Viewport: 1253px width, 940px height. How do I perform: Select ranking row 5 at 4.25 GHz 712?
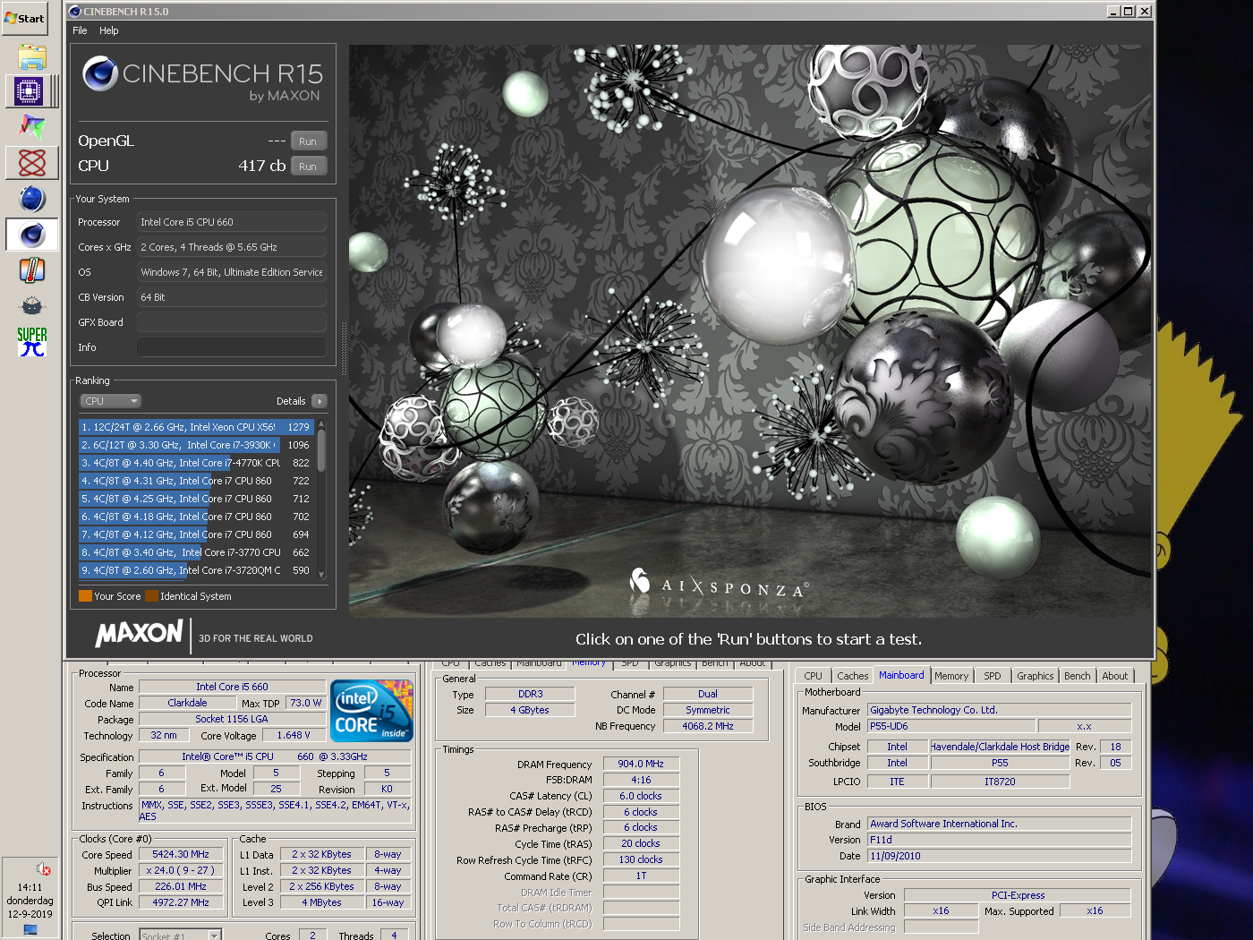click(x=196, y=499)
